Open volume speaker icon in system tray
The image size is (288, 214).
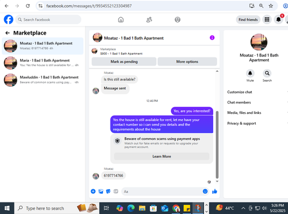tap(264, 208)
